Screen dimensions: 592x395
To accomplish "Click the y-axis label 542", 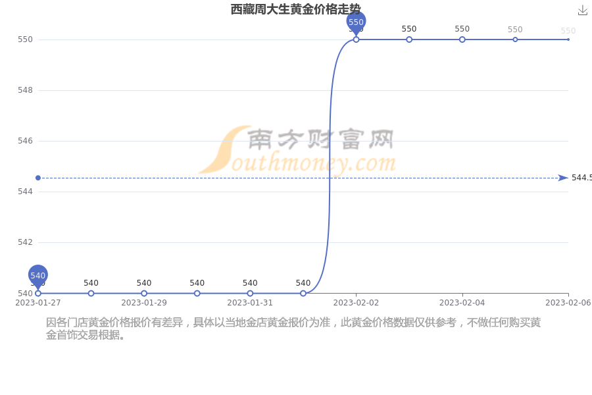I will click(x=25, y=242).
